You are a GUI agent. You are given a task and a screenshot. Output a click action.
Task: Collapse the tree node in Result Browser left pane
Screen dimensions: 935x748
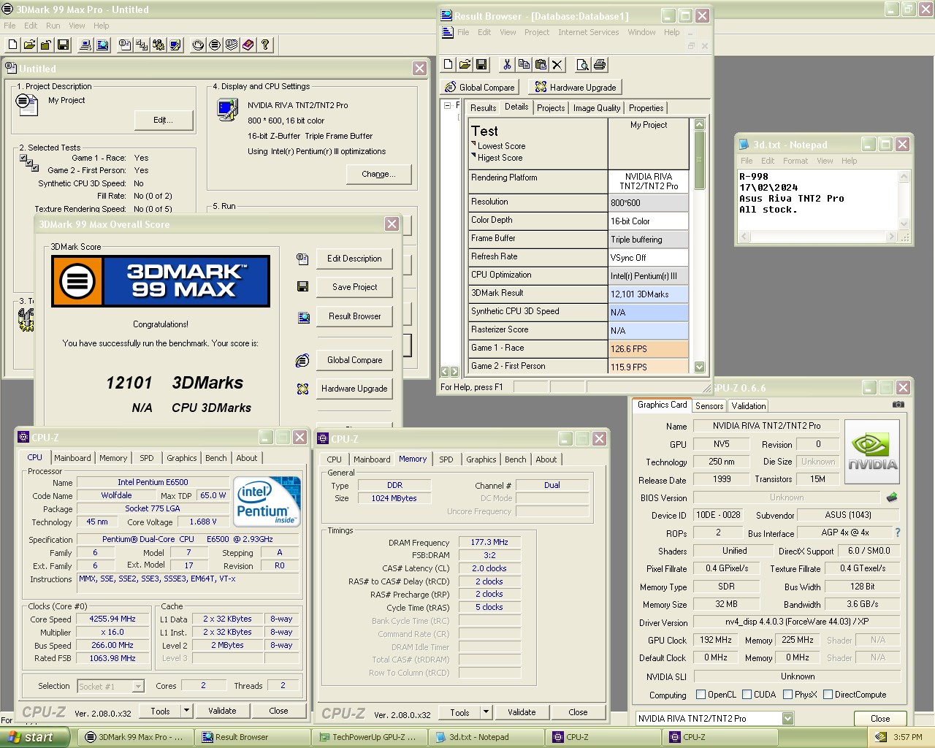point(447,105)
